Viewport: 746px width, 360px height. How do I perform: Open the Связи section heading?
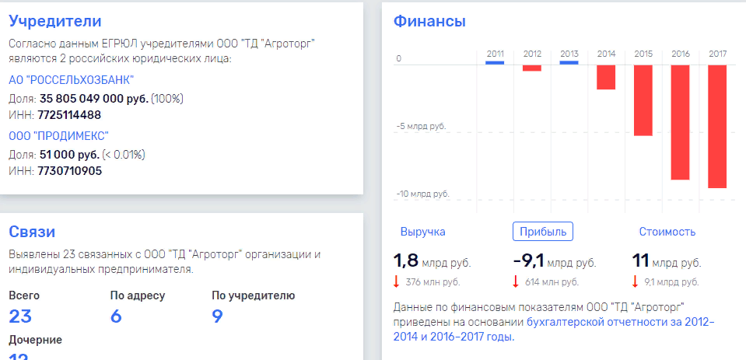(x=32, y=232)
